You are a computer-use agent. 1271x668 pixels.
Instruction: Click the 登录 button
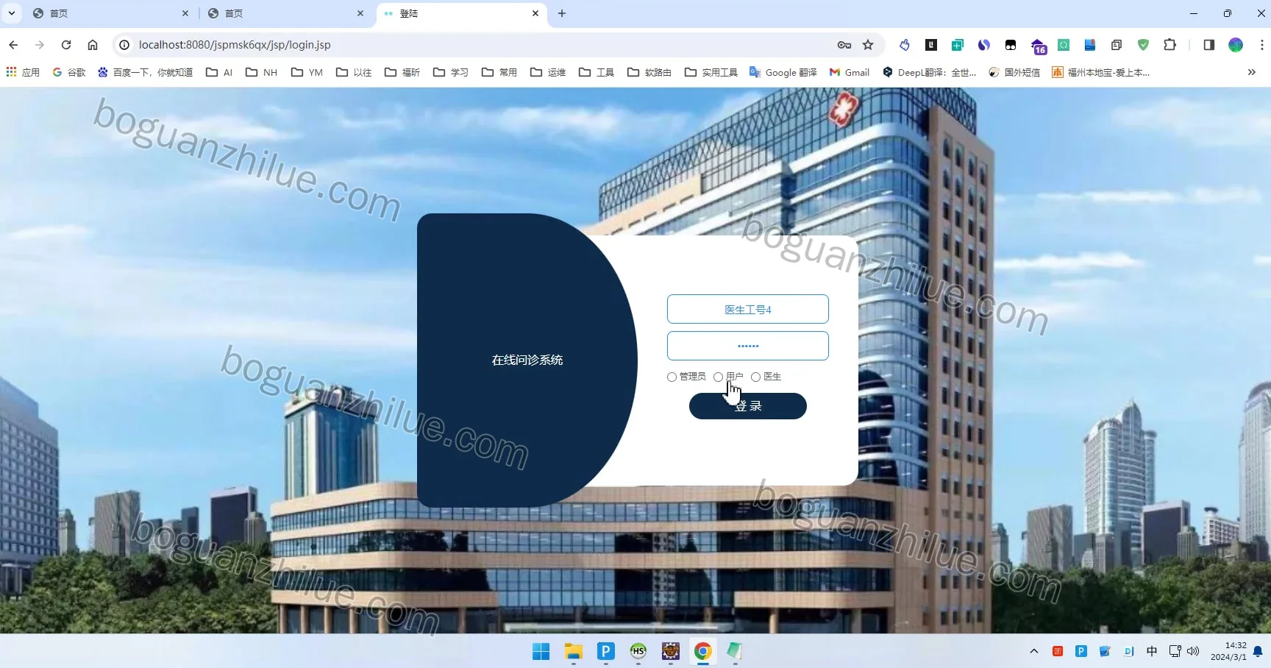[x=747, y=406]
